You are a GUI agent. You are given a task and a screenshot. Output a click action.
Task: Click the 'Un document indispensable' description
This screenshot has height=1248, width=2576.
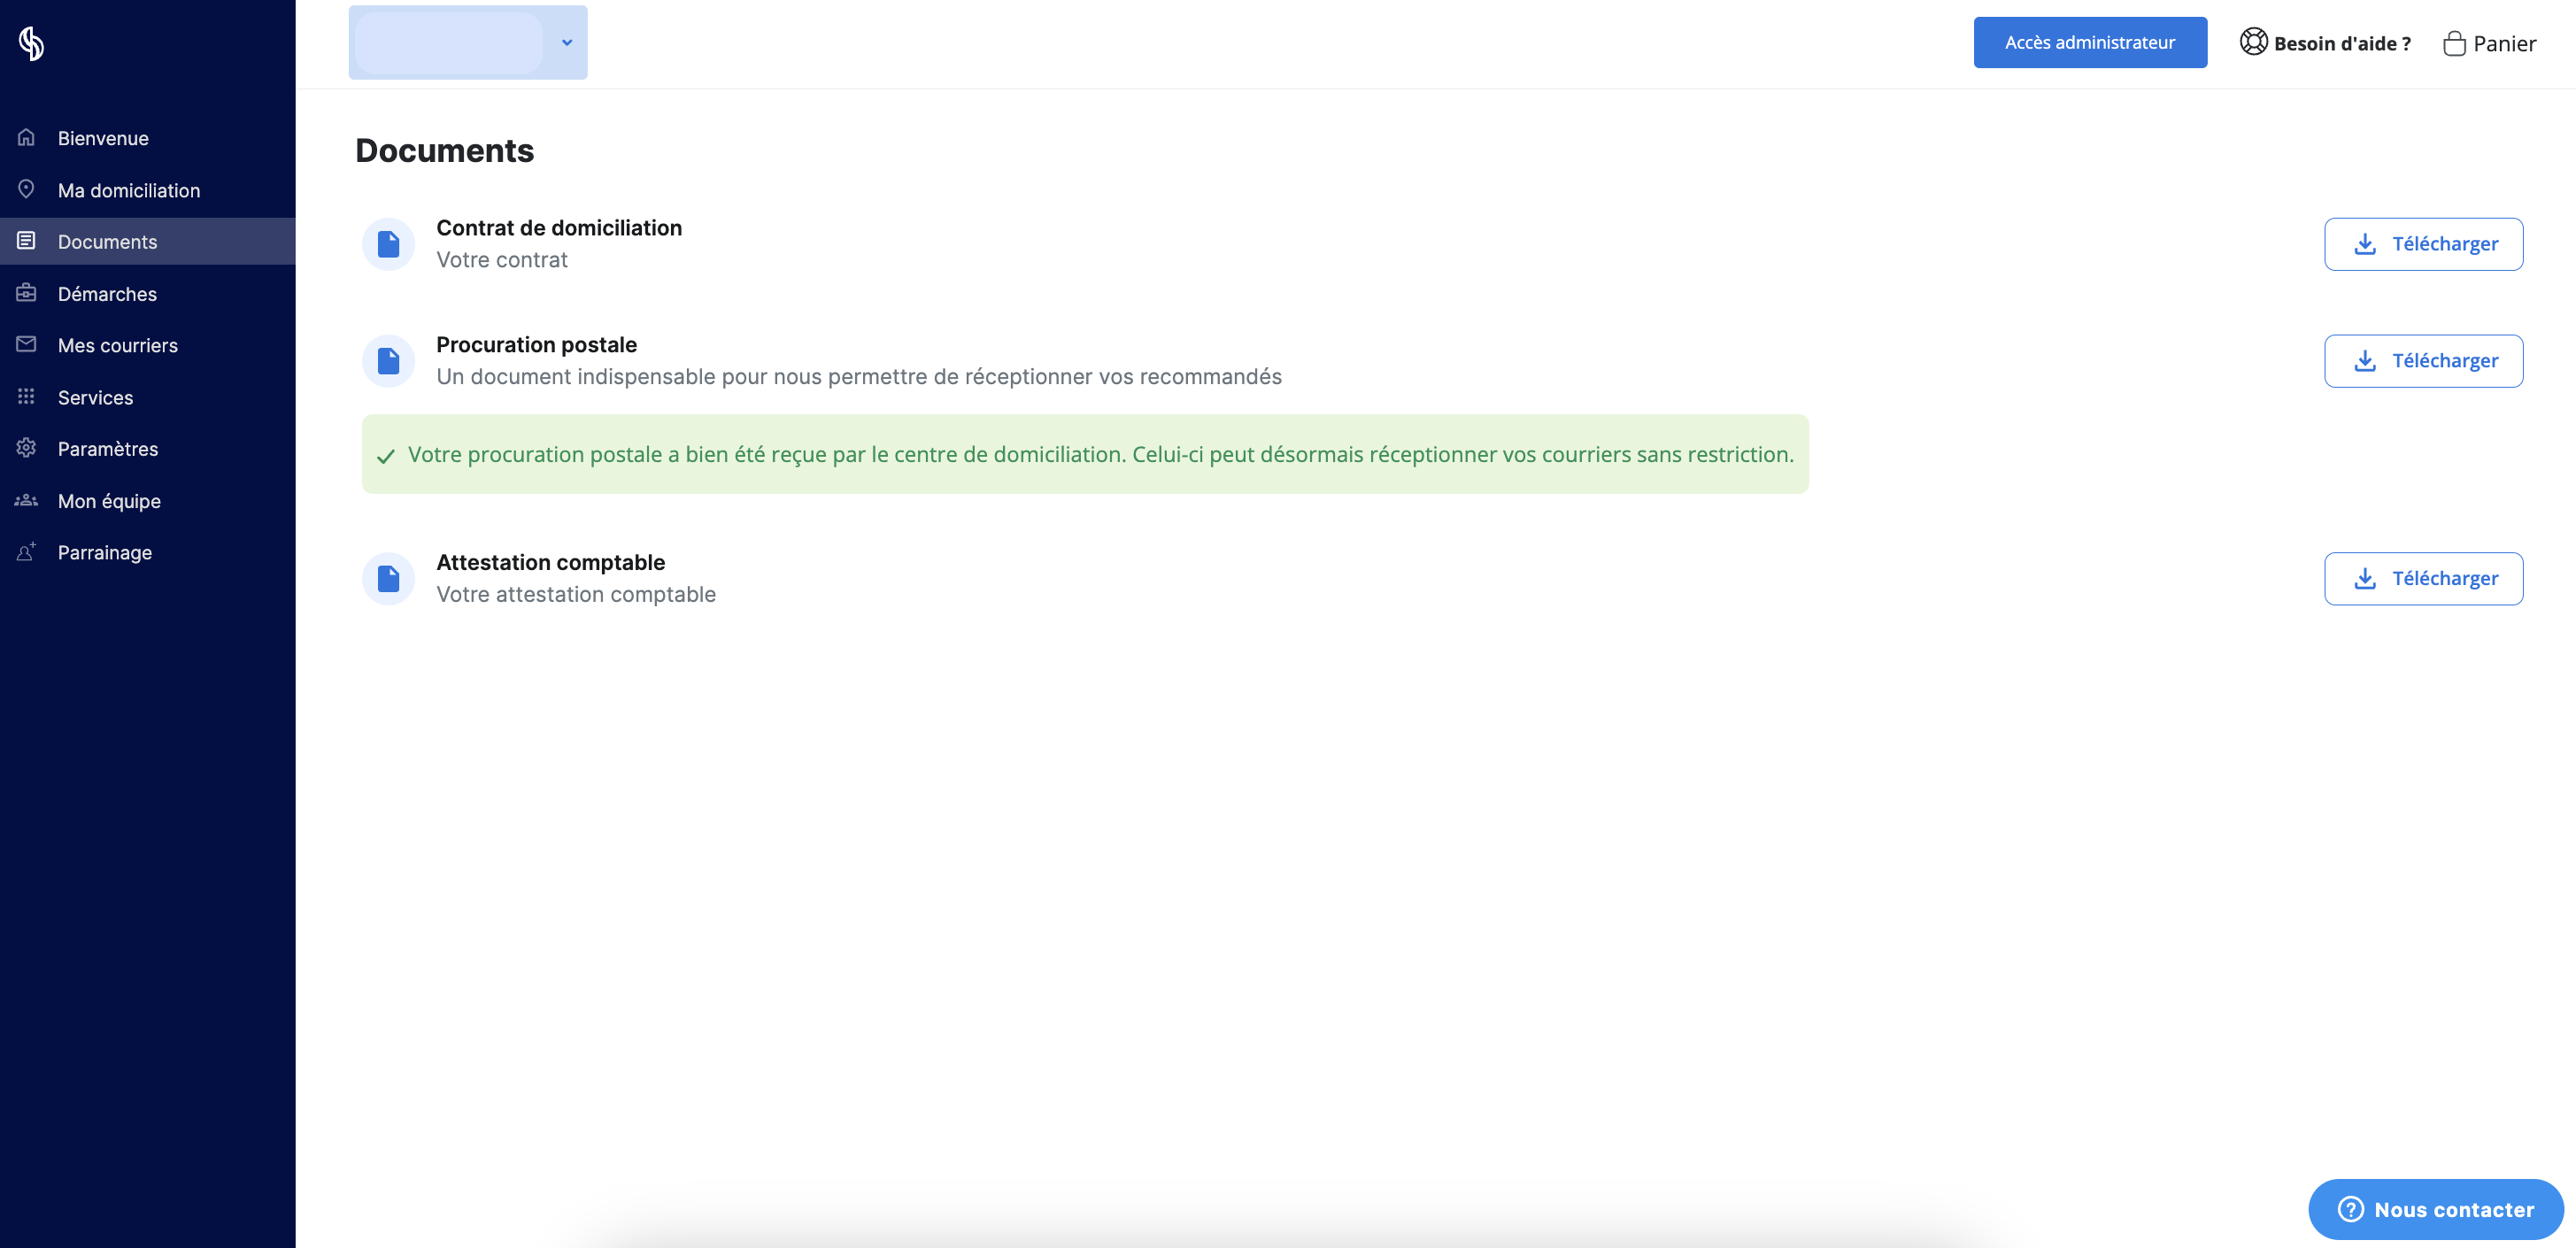859,377
